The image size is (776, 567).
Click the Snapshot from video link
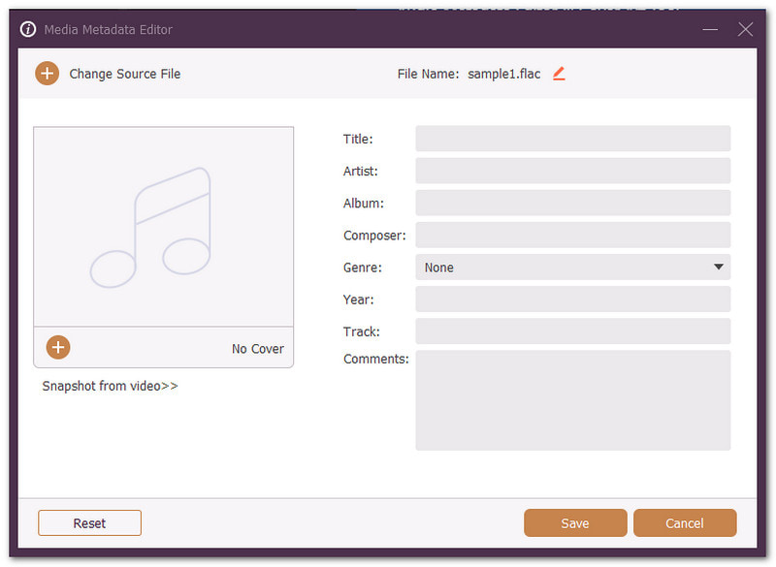[x=110, y=386]
